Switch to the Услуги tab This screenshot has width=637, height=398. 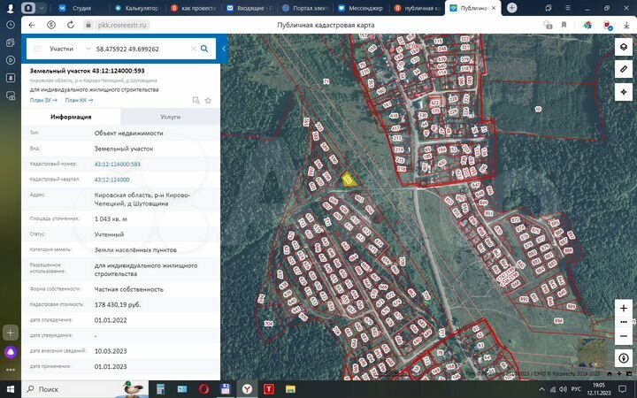[x=170, y=116]
